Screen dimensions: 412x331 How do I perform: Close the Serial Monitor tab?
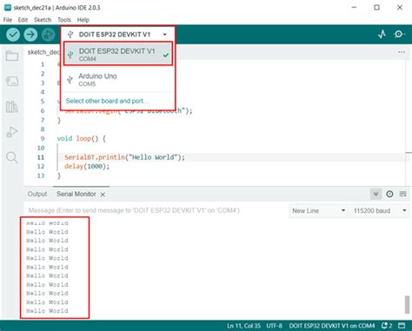[103, 195]
